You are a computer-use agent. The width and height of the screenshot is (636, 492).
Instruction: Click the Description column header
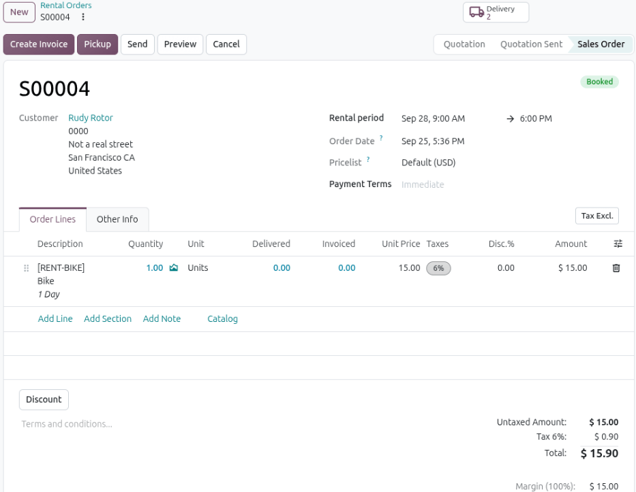[60, 244]
